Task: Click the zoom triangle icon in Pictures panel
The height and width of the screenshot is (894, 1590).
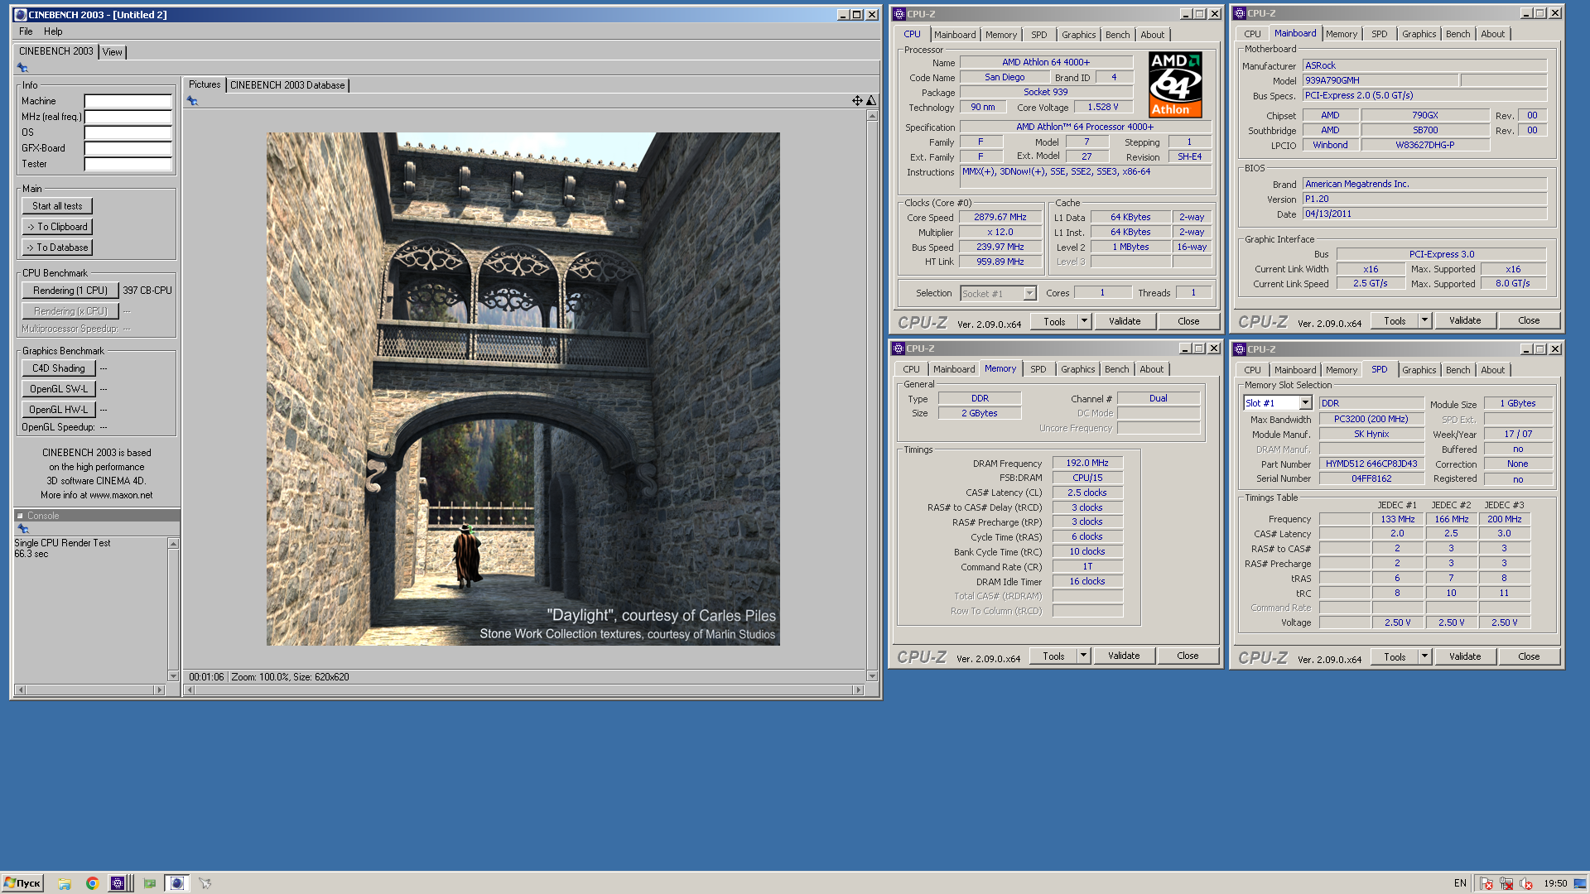Action: click(871, 101)
